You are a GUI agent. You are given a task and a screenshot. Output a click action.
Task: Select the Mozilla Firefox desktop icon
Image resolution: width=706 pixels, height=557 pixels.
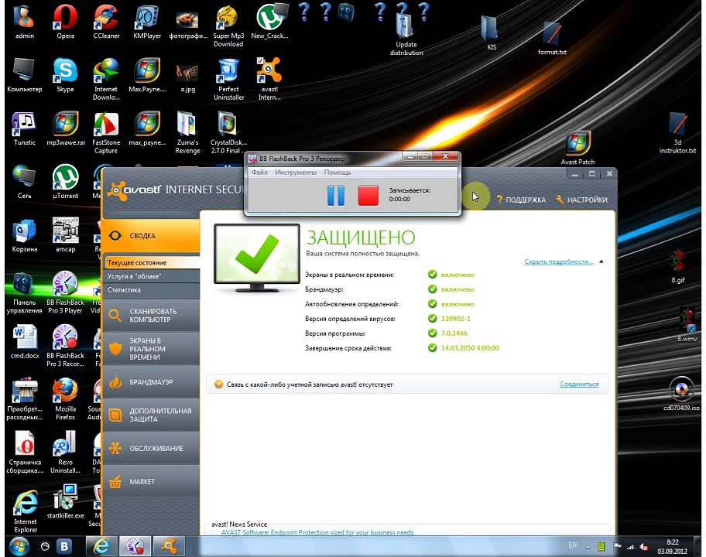point(65,398)
